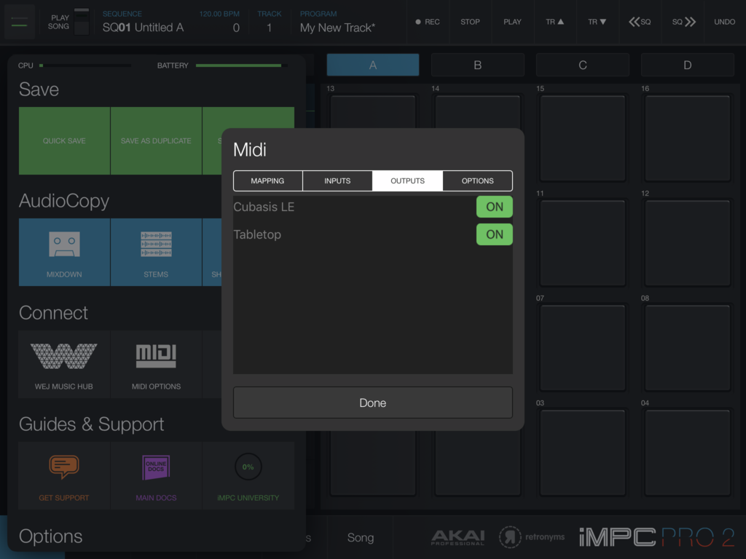Open the main menu hamburger icon

pos(19,22)
